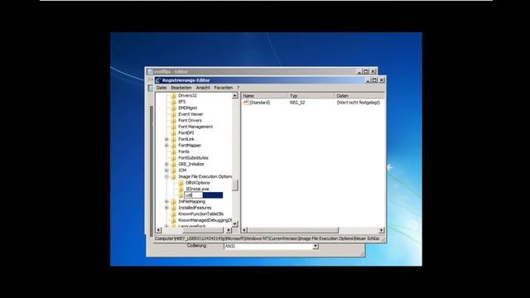Image resolution: width=530 pixels, height=298 pixels.
Task: Expand the IniFileMapping key
Action: (x=166, y=201)
